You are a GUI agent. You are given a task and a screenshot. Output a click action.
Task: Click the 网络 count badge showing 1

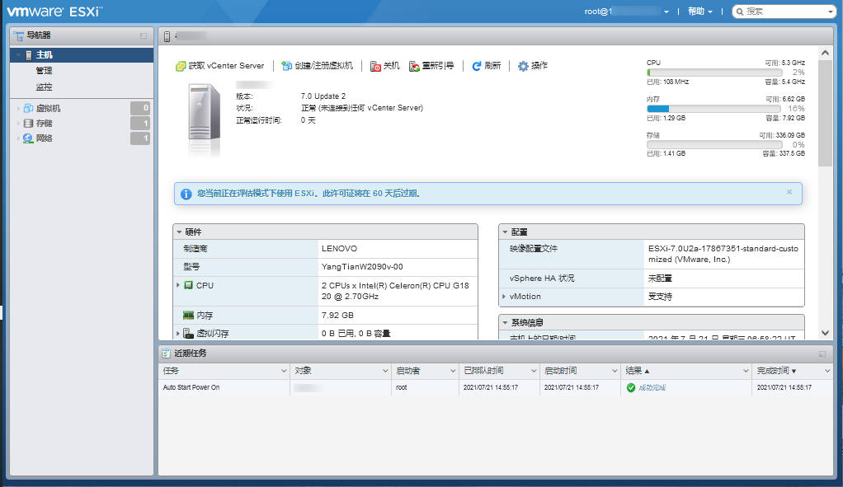pyautogui.click(x=140, y=138)
